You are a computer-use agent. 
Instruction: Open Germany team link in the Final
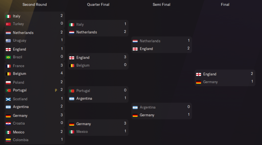(x=210, y=82)
